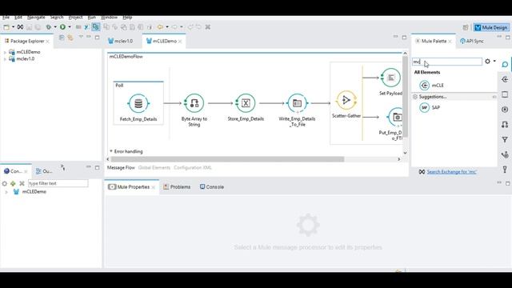Select the Scatter-Gather router icon
This screenshot has height=288, width=512.
click(346, 100)
